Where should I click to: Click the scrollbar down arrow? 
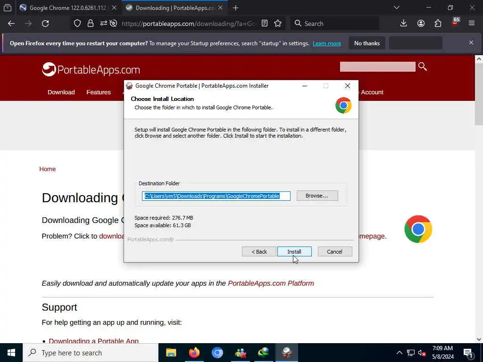pos(479,339)
